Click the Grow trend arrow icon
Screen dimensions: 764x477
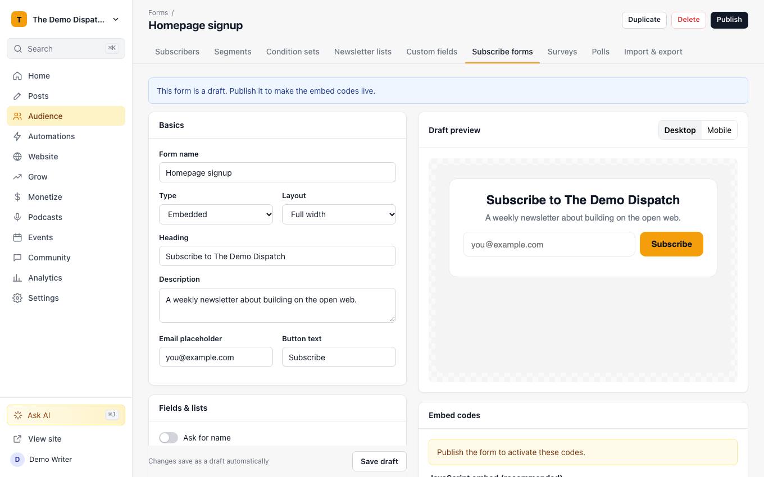tap(17, 177)
